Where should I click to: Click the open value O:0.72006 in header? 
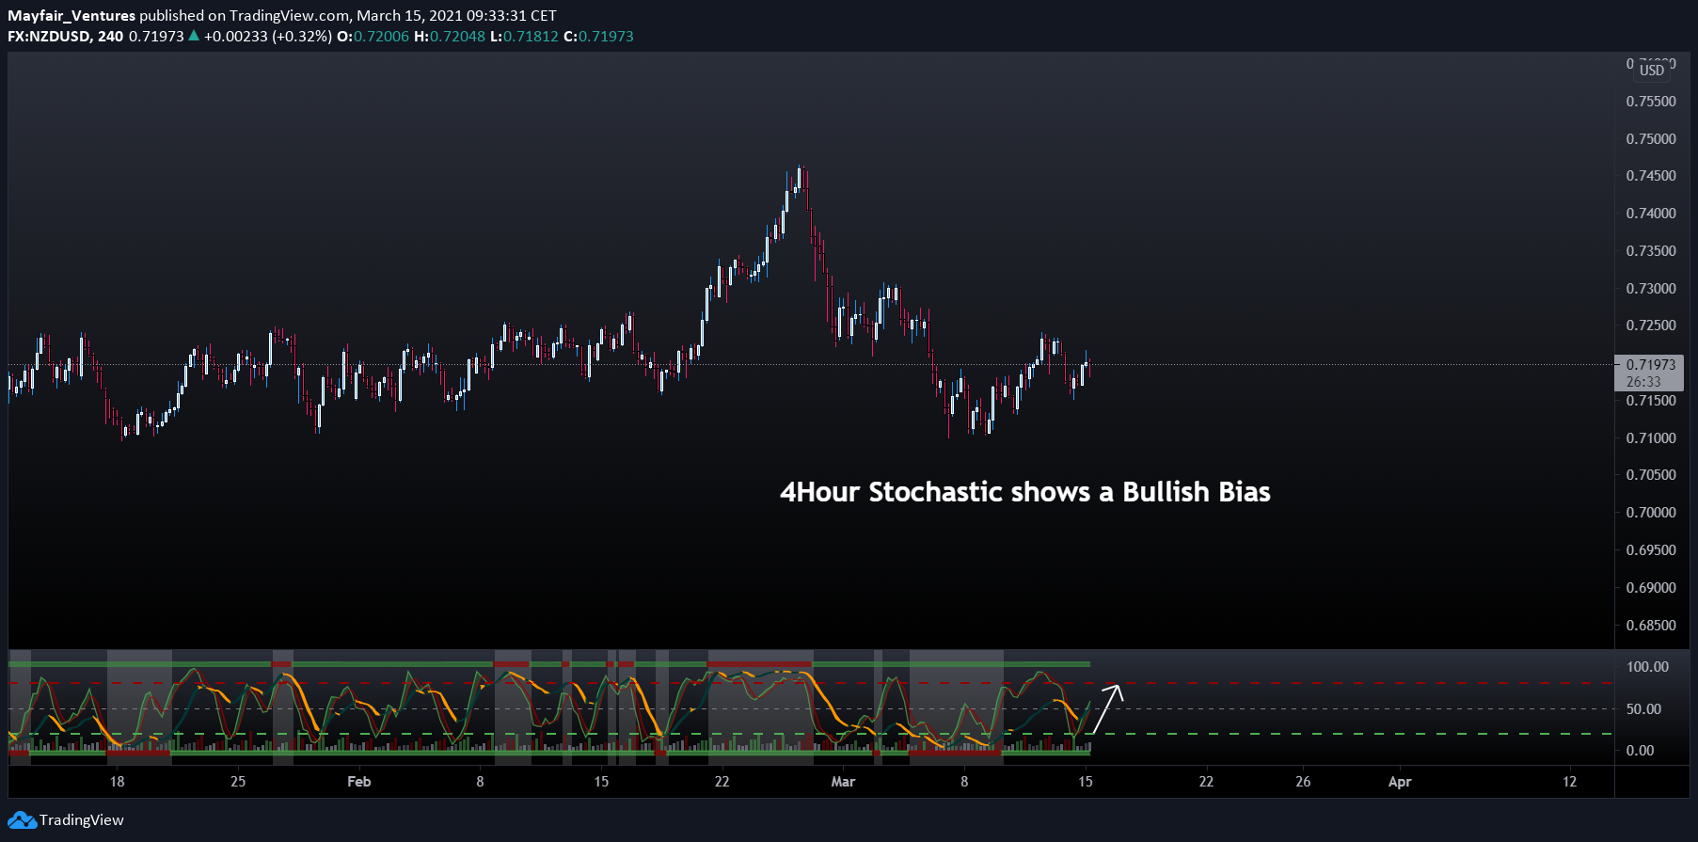coord(373,37)
